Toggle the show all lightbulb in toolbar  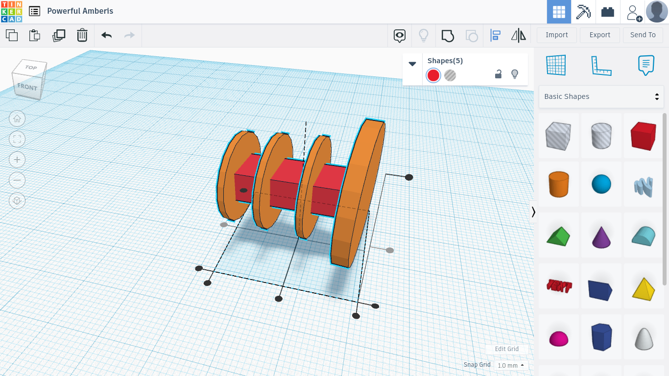[424, 35]
